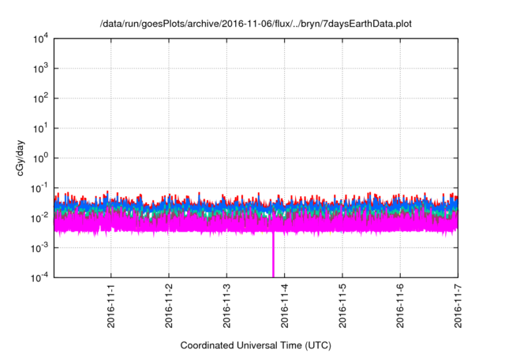Screen dimensions: 505x353
Task: Click the 10^0 y-axis tick label
Action: 39,158
